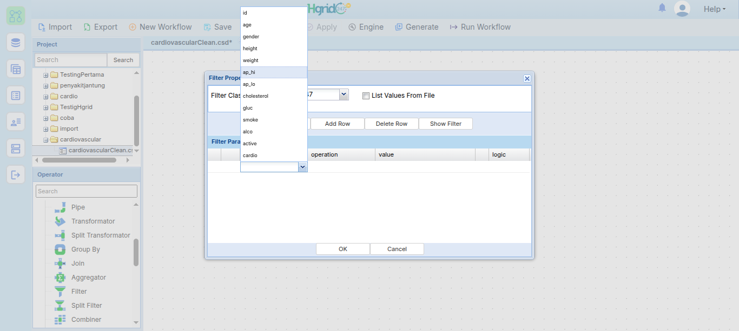Select the Transformator operator icon

tap(60, 221)
